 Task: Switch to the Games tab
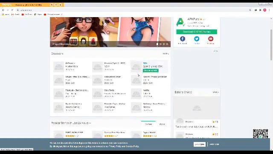148,124
